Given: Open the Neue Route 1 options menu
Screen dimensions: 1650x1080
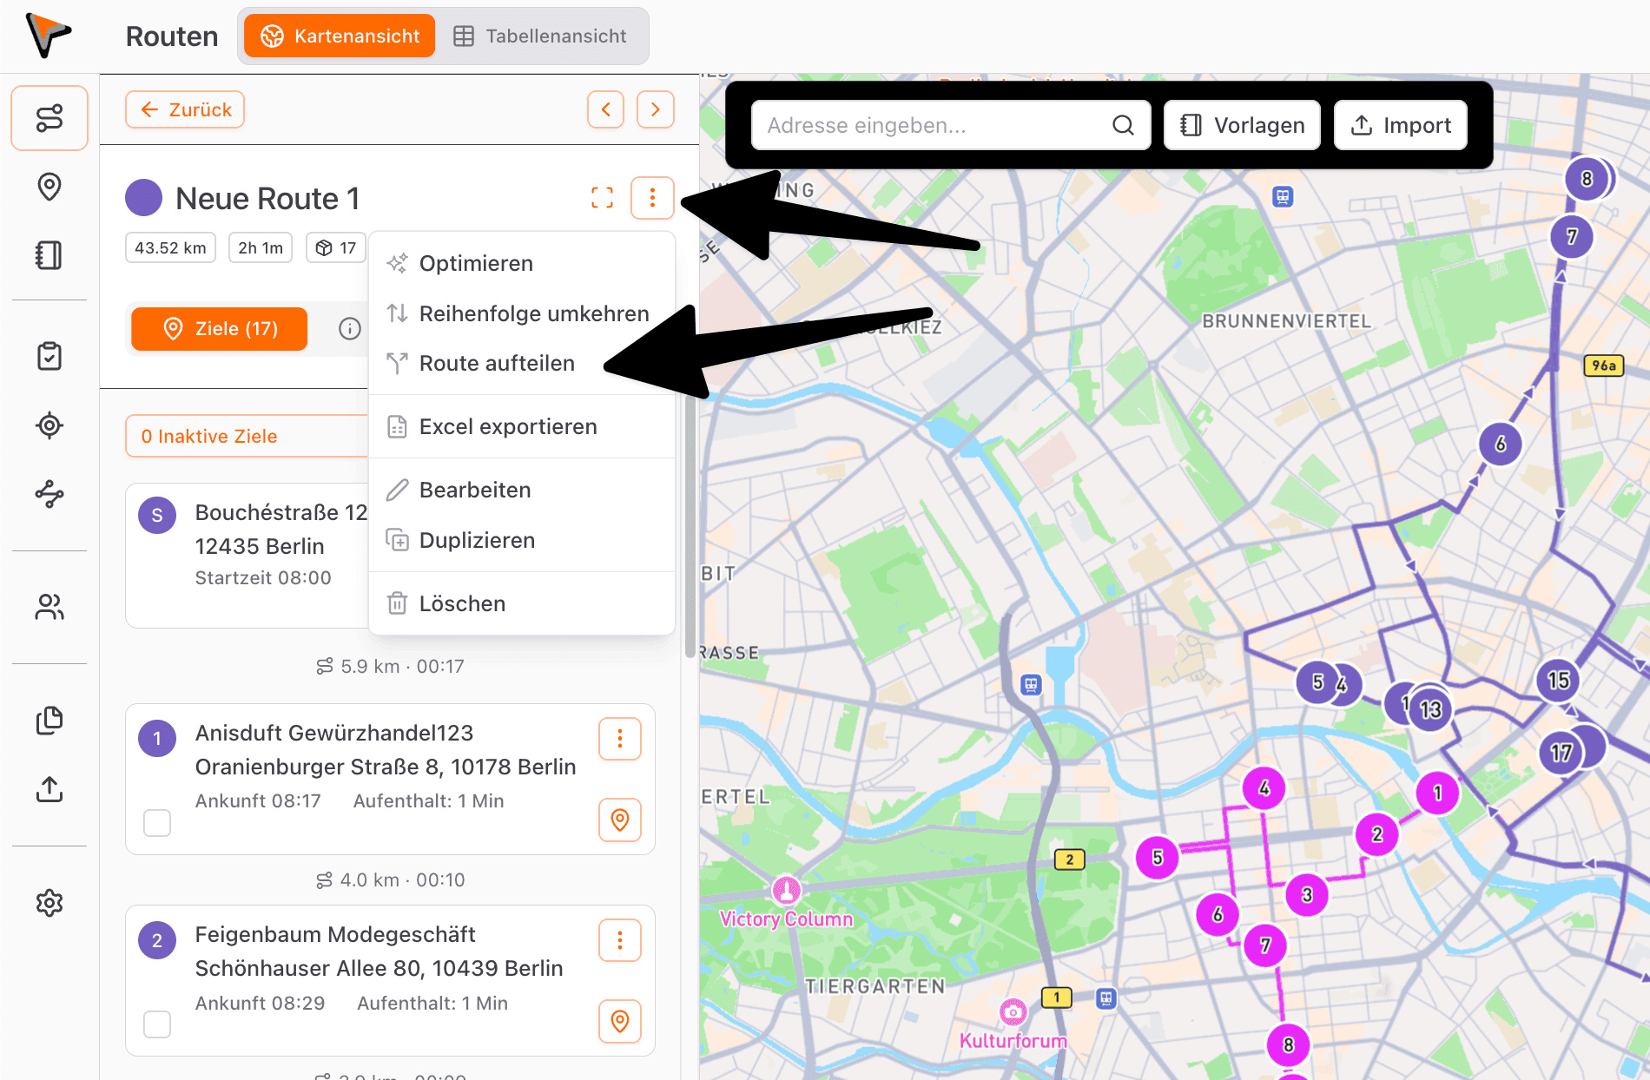Looking at the screenshot, I should tap(652, 198).
